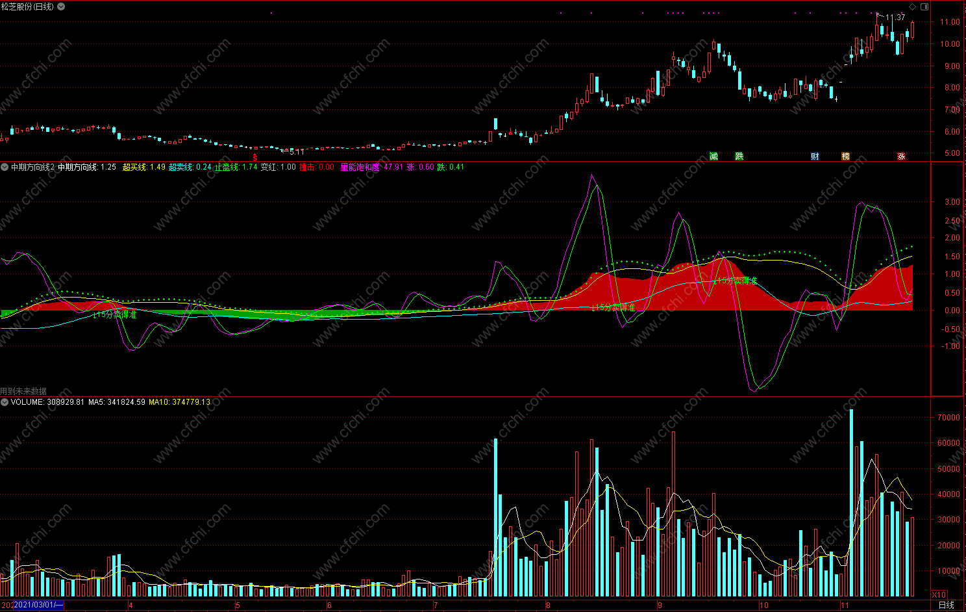Image resolution: width=966 pixels, height=612 pixels.
Task: Click the green 跌 event marker
Action: pyautogui.click(x=739, y=156)
